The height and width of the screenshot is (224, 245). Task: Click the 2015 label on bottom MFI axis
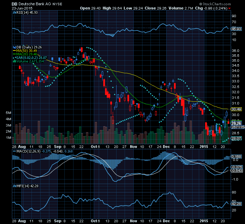pyautogui.click(x=204, y=221)
